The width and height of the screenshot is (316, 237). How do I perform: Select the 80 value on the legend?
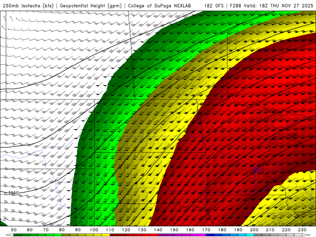(62, 230)
